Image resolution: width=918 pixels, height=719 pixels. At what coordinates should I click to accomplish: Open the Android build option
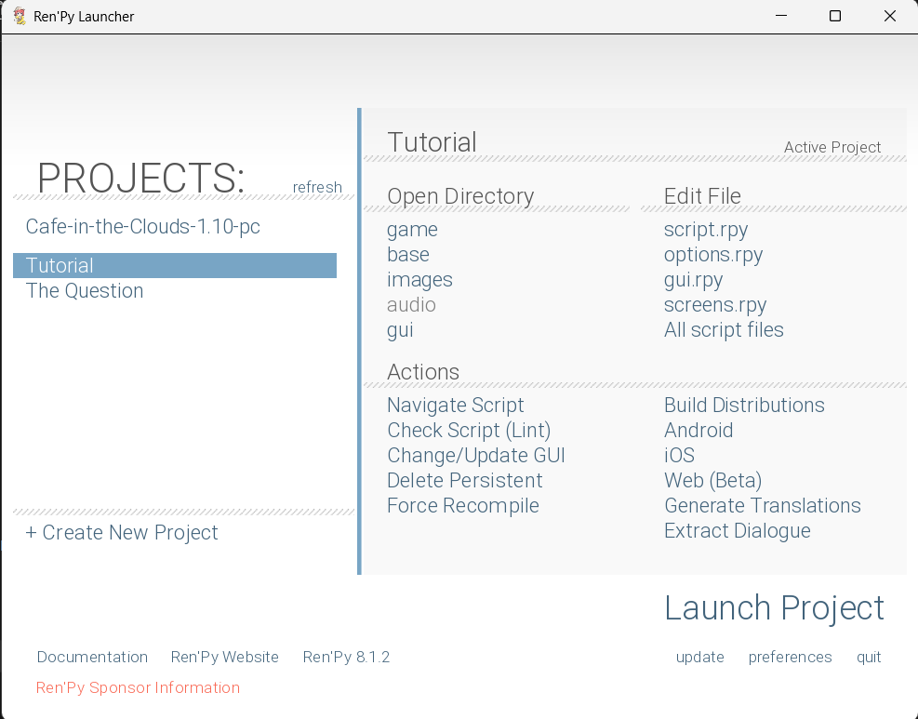click(698, 431)
